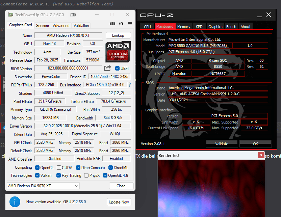Open the CPU-Z About tab
Screen dimensions: 281x217
[246, 27]
